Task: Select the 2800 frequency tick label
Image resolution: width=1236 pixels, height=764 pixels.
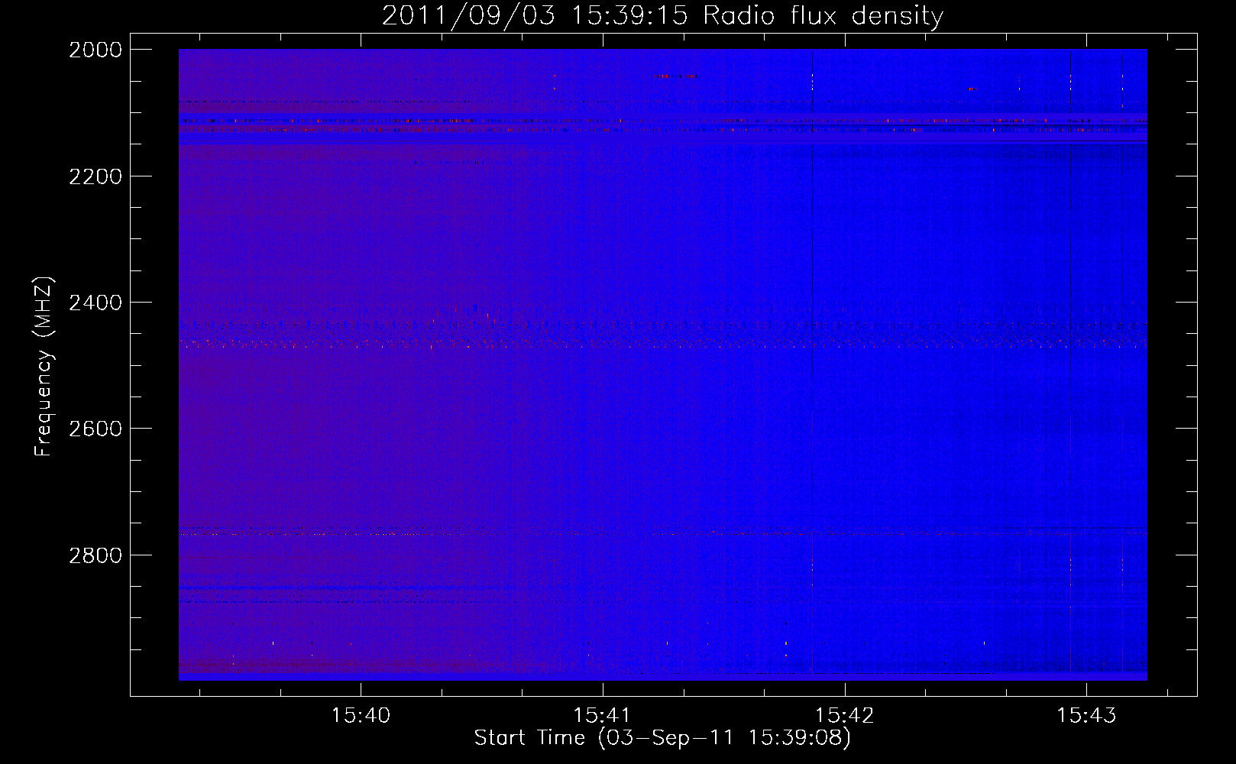Action: [95, 555]
